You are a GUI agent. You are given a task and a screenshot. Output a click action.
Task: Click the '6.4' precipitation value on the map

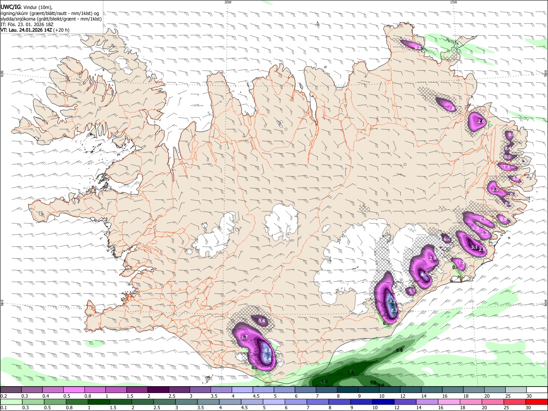pyautogui.click(x=268, y=359)
